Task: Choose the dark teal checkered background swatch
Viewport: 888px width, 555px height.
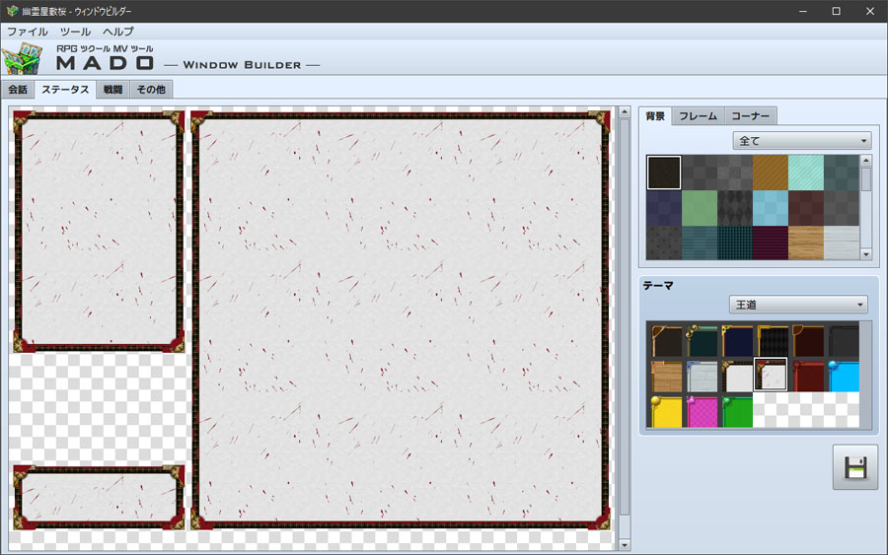Action: coord(842,173)
